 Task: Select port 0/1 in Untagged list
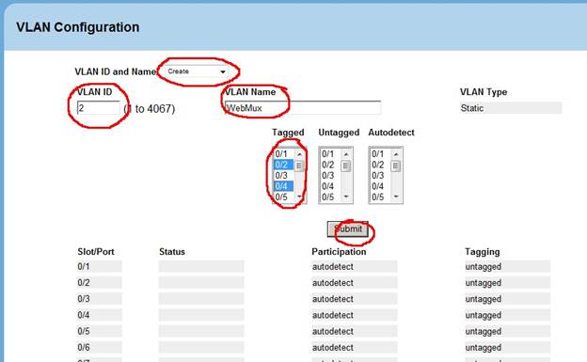tap(330, 154)
